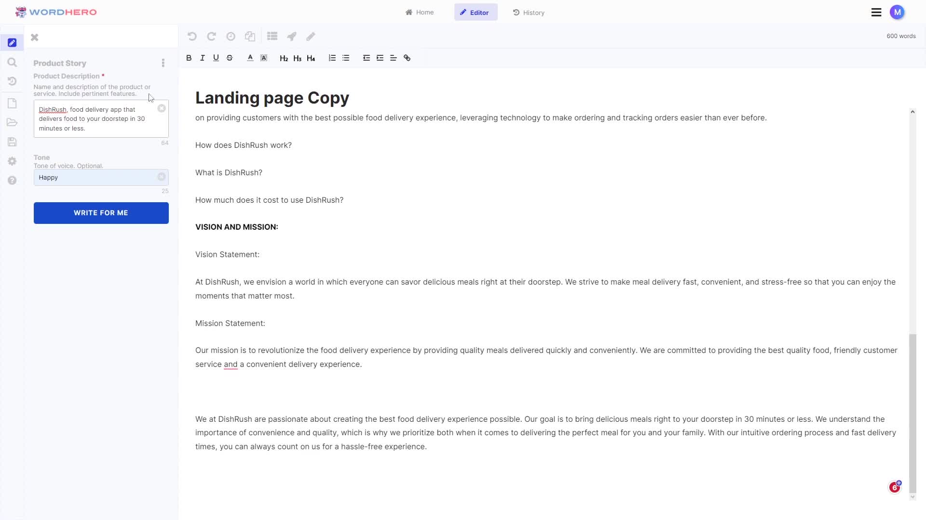Click the rocket icon in the toolbar
This screenshot has height=520, width=926.
(x=292, y=36)
